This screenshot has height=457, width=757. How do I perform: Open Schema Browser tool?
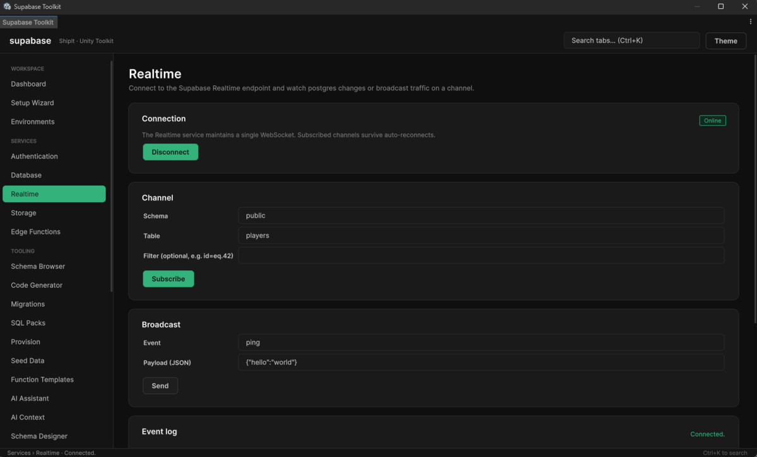click(54, 266)
